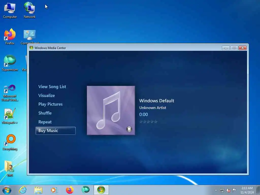Launch Firefox from the taskbar

point(70,190)
